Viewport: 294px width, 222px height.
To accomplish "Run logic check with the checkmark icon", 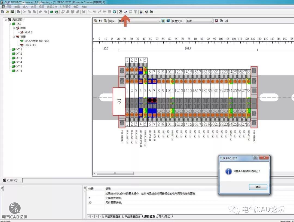I will click(125, 12).
